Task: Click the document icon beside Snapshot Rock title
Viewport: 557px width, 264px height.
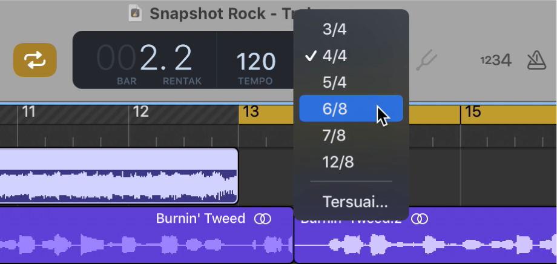Action: [x=136, y=13]
